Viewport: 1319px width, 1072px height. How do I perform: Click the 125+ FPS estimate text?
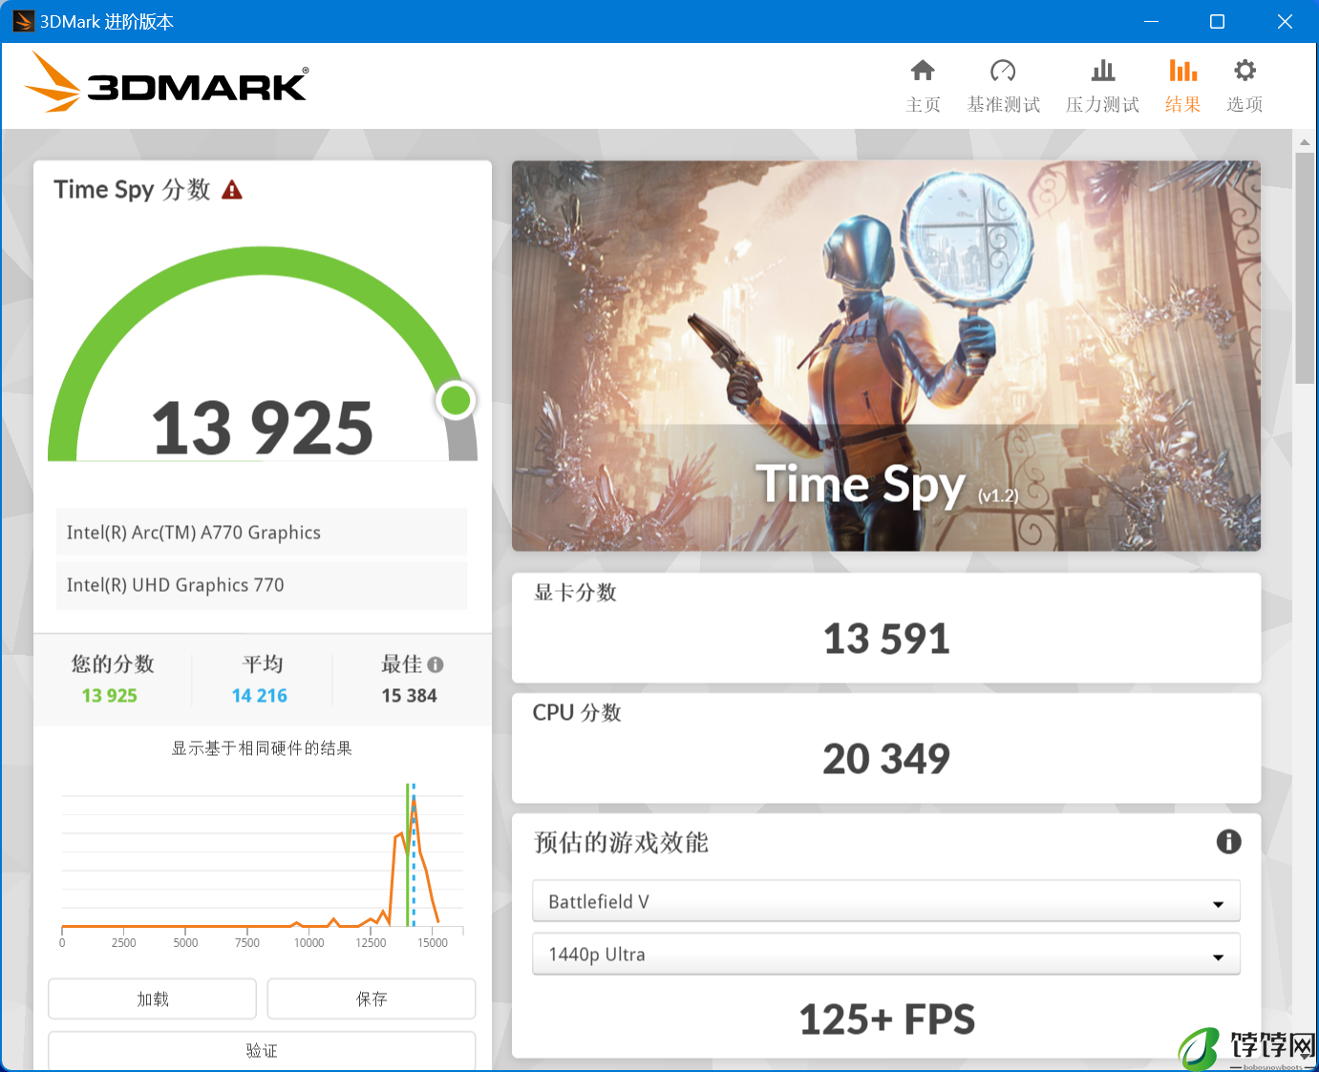pyautogui.click(x=886, y=1019)
